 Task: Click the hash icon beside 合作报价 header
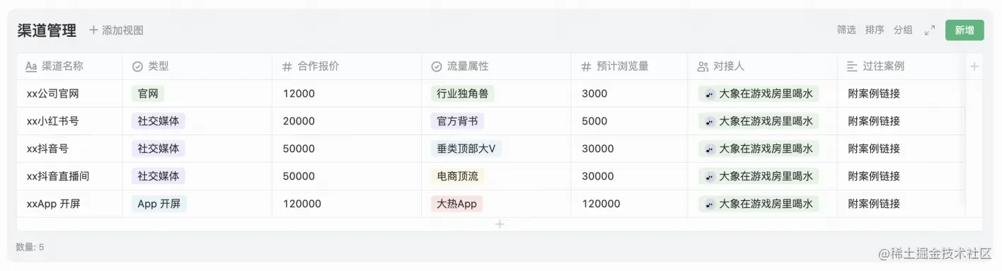(x=287, y=67)
